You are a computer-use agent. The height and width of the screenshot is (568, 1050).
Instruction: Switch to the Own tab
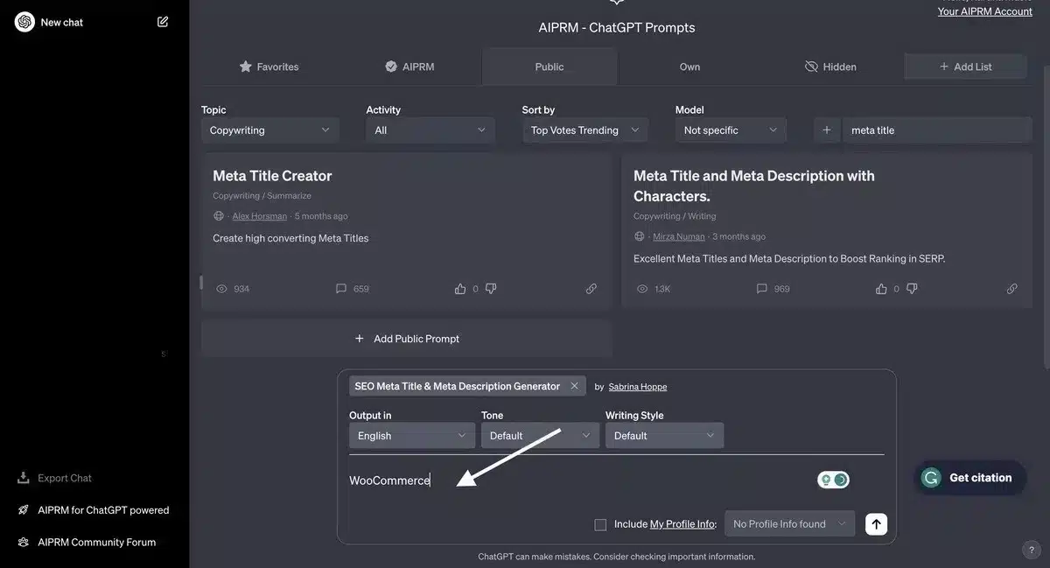point(689,67)
